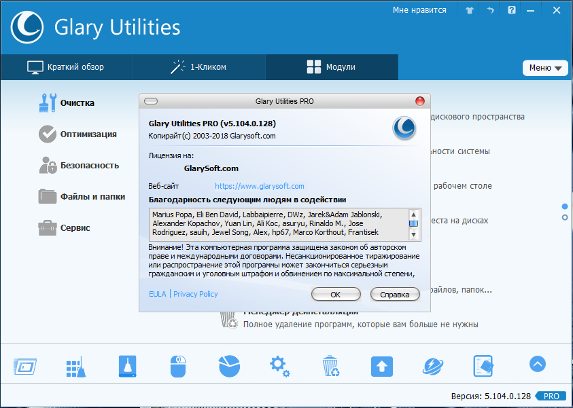Viewport: 573px width, 408px height.
Task: Click OK in the About dialog
Action: click(x=336, y=295)
